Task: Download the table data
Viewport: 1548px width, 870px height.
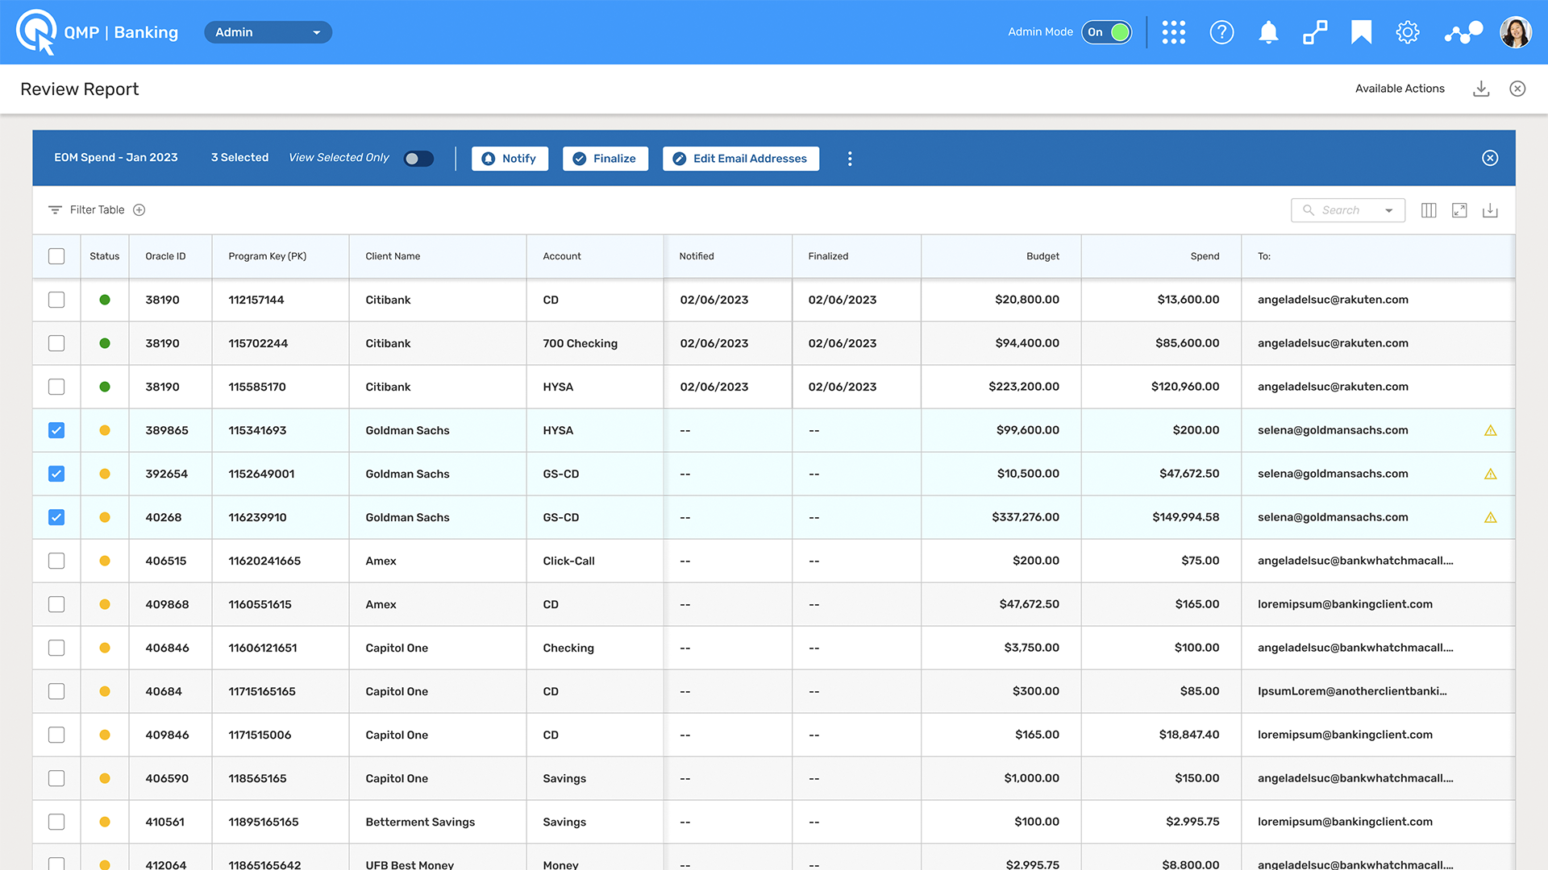Action: coord(1490,210)
